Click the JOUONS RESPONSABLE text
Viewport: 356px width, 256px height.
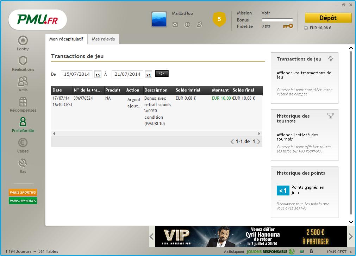click(267, 252)
